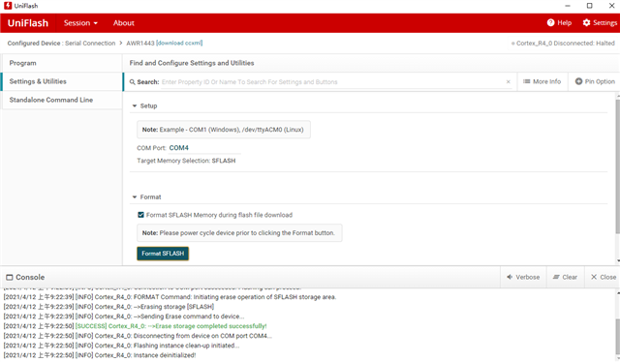Open Help from the header
This screenshot has height=362, width=620.
pos(559,22)
